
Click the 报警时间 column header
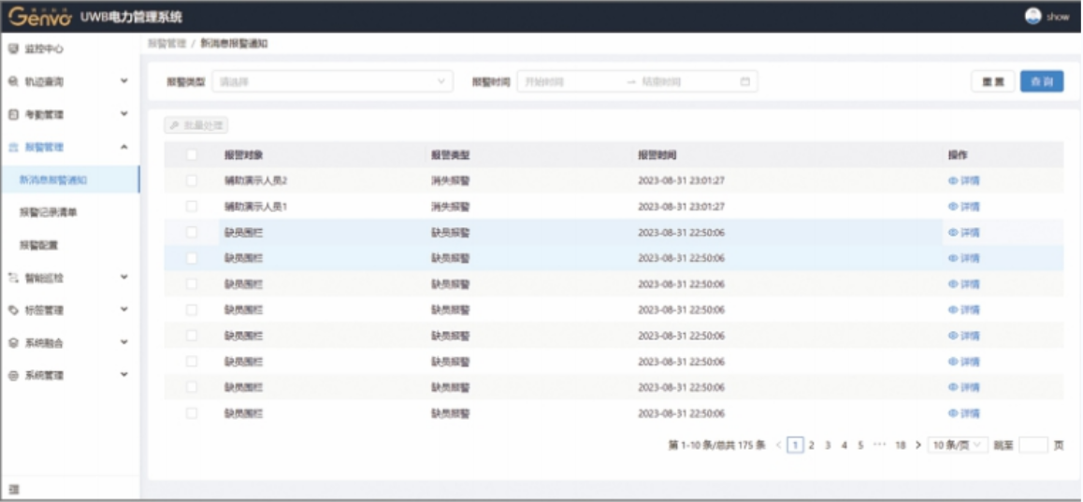pyautogui.click(x=657, y=155)
